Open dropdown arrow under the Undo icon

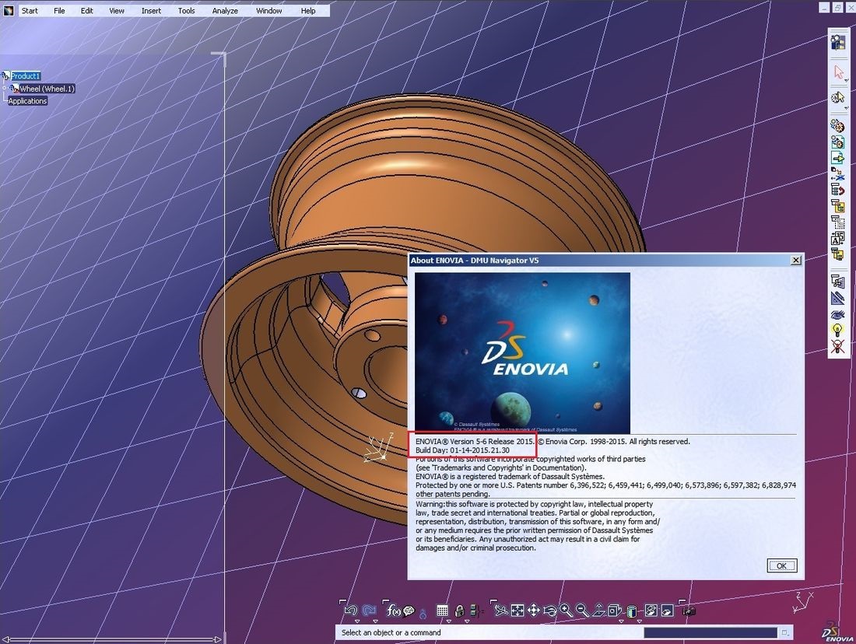click(x=356, y=621)
